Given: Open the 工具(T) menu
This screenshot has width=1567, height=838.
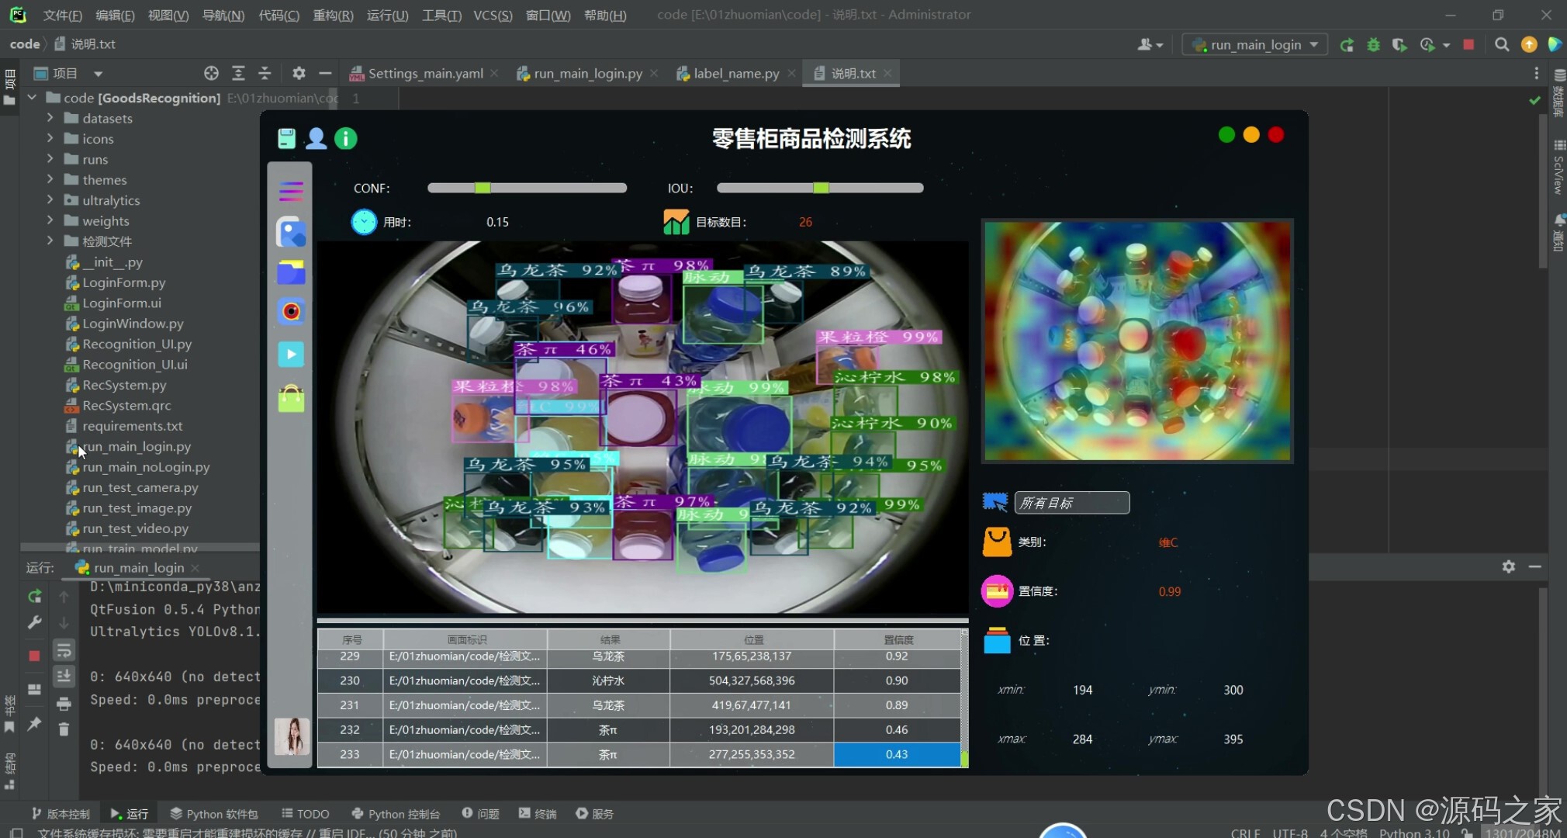Looking at the screenshot, I should pyautogui.click(x=441, y=15).
